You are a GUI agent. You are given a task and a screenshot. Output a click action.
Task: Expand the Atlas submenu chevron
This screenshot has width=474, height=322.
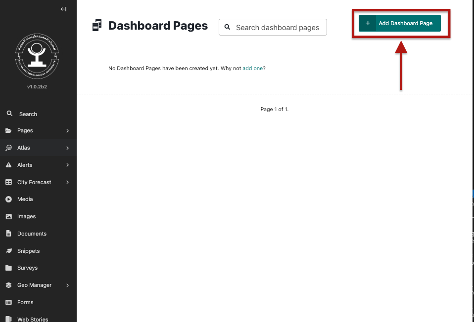tap(67, 148)
